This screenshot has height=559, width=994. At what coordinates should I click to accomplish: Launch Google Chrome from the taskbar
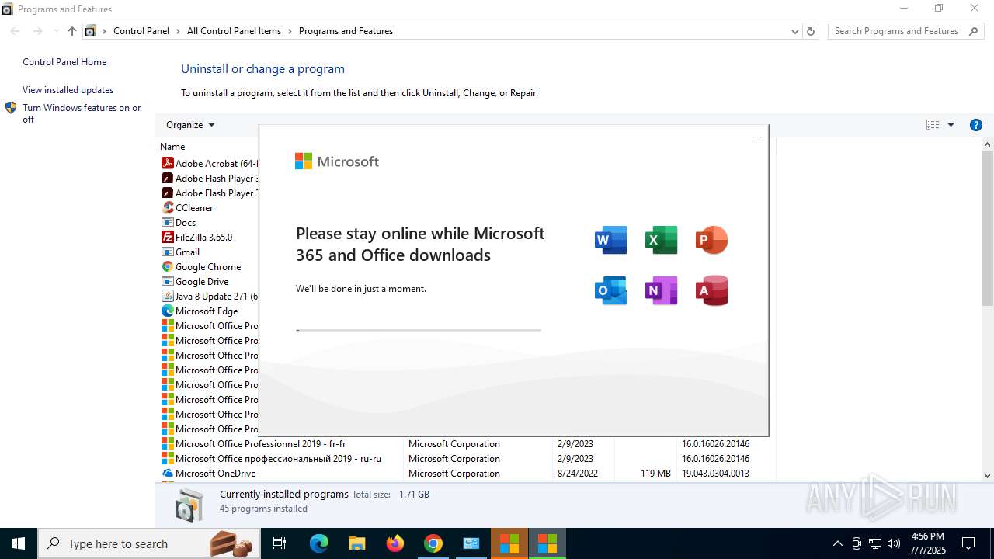(433, 543)
